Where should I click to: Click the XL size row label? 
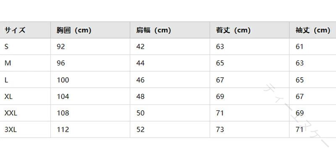point(8,96)
